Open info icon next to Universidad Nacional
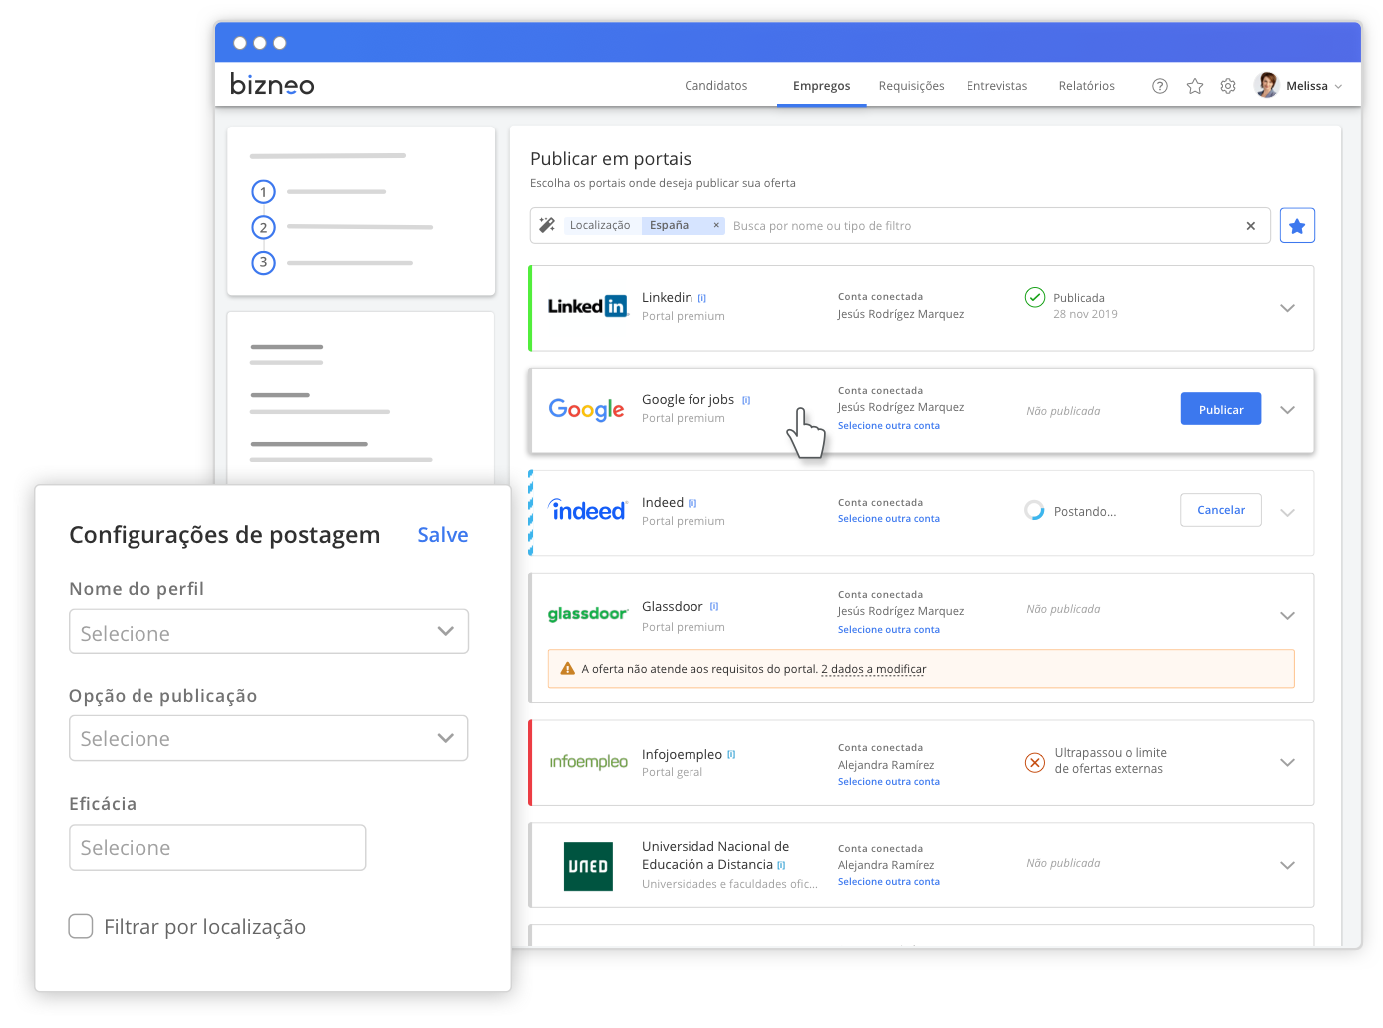 (x=781, y=865)
